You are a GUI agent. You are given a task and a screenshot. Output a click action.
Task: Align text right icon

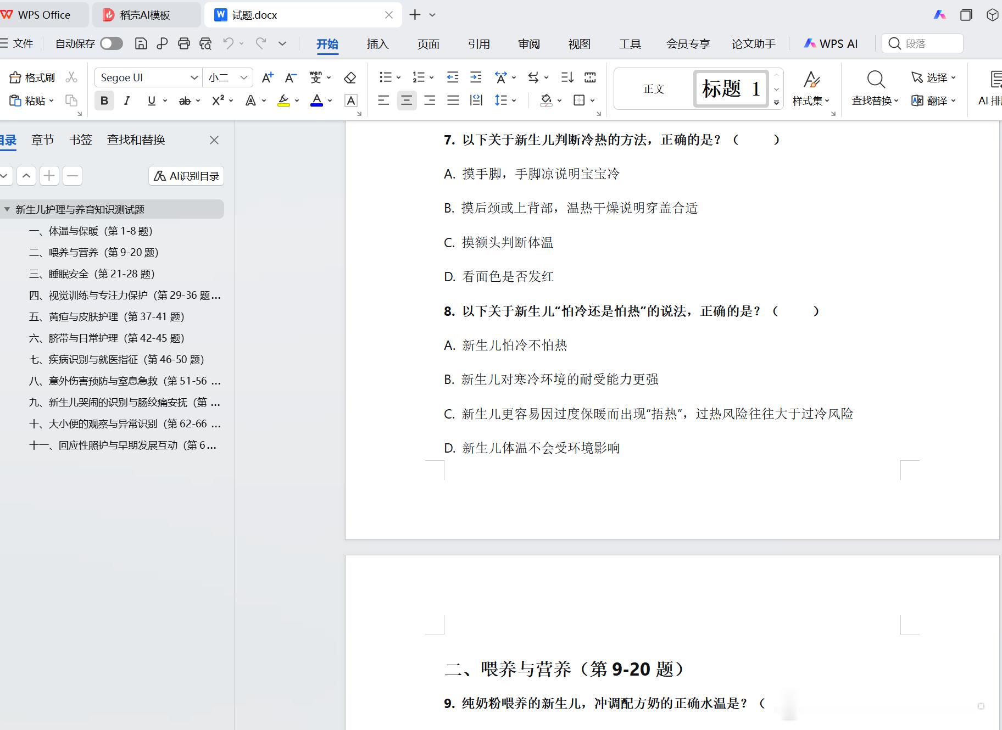(x=430, y=101)
